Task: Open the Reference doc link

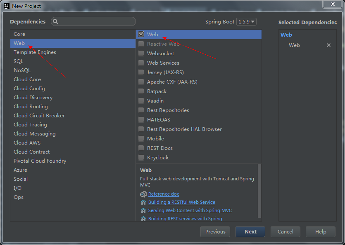Action: pos(164,194)
